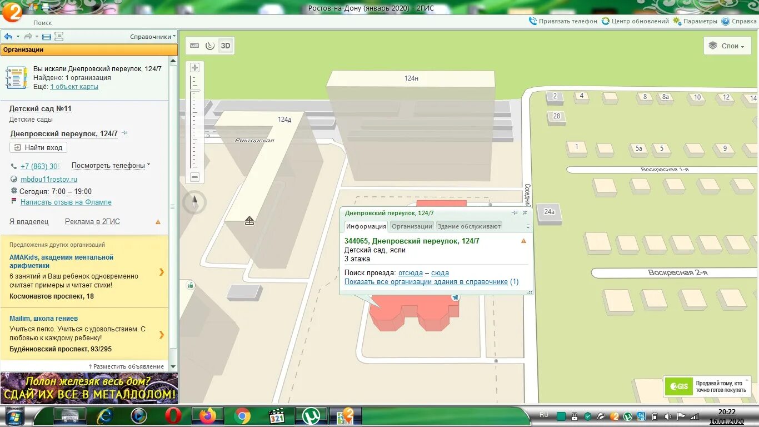
Task: Click the pin icon next to address
Action: click(124, 133)
